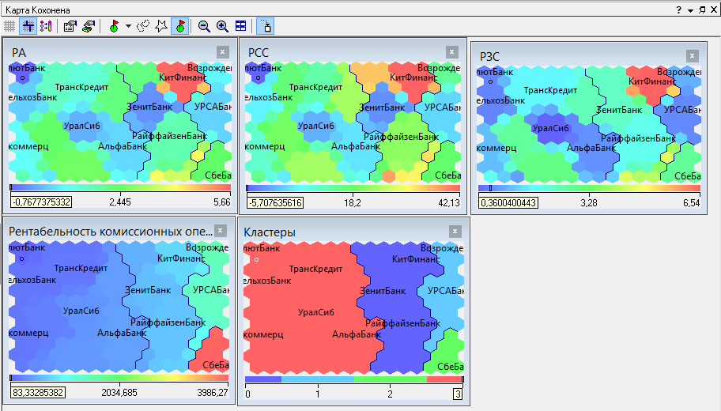Viewport: 721px width, 411px height.
Task: Click the 5,66 maximum value in PA
Action: click(222, 202)
